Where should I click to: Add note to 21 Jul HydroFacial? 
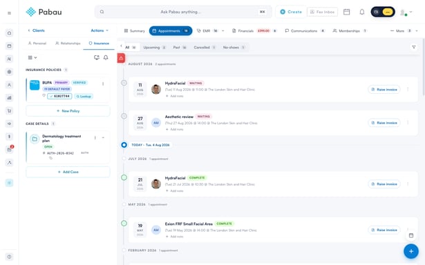tap(175, 191)
